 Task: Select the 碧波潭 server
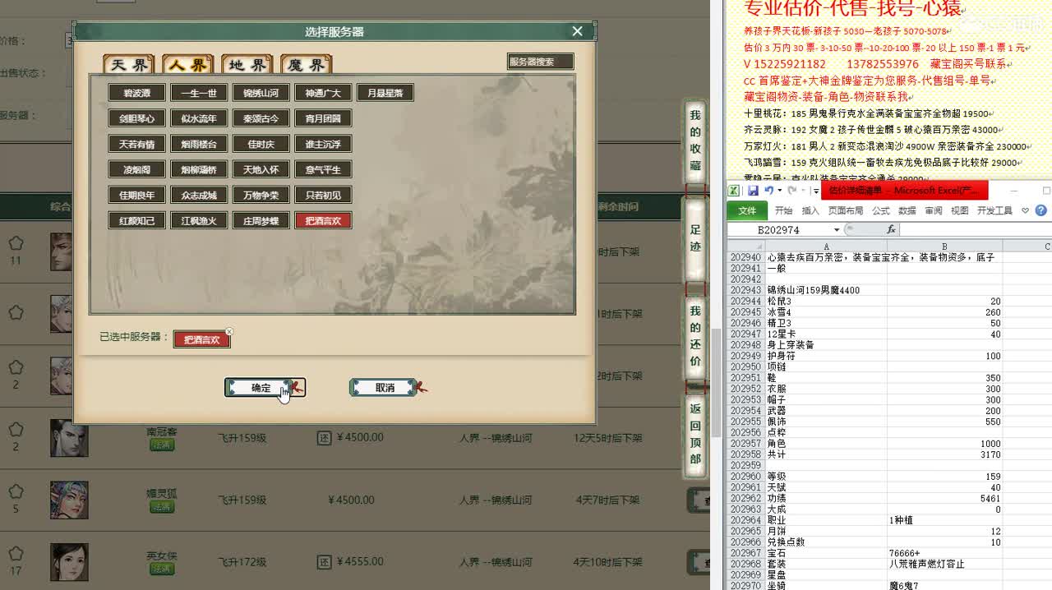click(x=136, y=93)
